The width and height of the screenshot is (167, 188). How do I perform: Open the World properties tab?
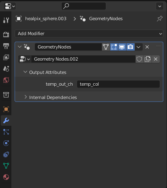[6, 80]
